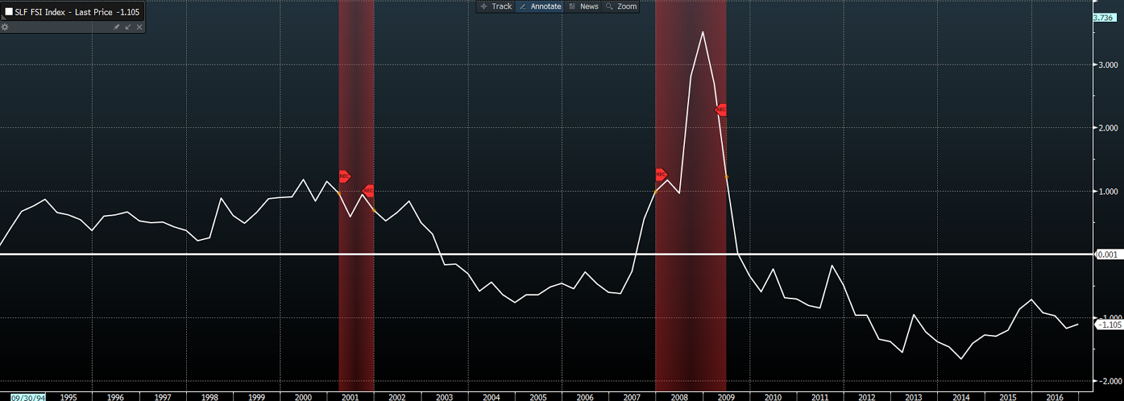Click the 2012 x-axis year label
The image size is (1124, 401).
coord(867,397)
